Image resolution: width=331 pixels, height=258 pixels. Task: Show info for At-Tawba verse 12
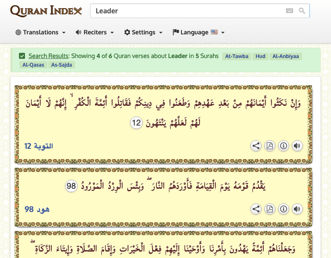point(284,146)
